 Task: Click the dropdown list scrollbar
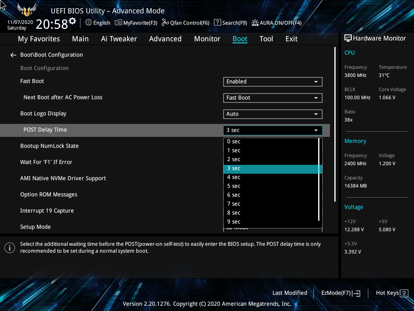tap(319, 179)
